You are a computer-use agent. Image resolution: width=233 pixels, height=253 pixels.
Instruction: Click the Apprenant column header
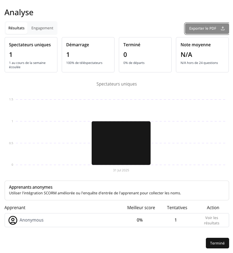[15, 208]
